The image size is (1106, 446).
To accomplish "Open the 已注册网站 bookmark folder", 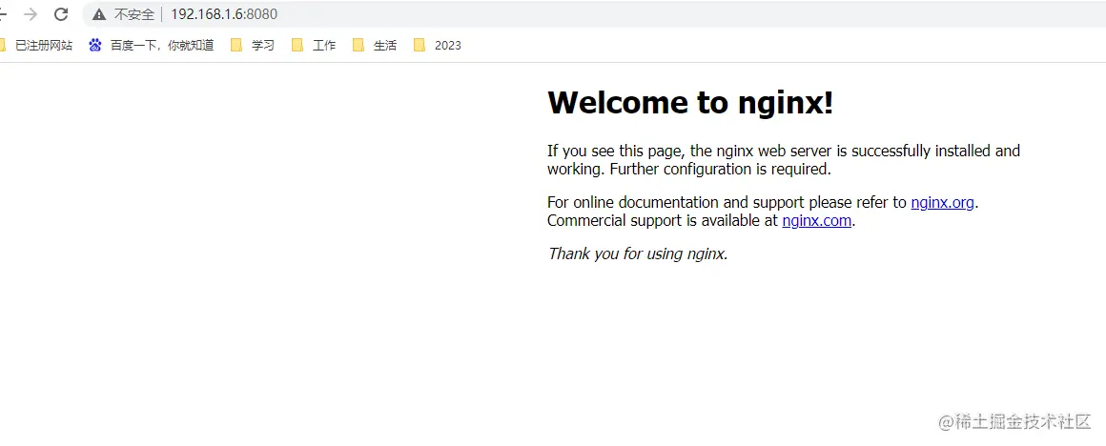I will click(x=36, y=45).
